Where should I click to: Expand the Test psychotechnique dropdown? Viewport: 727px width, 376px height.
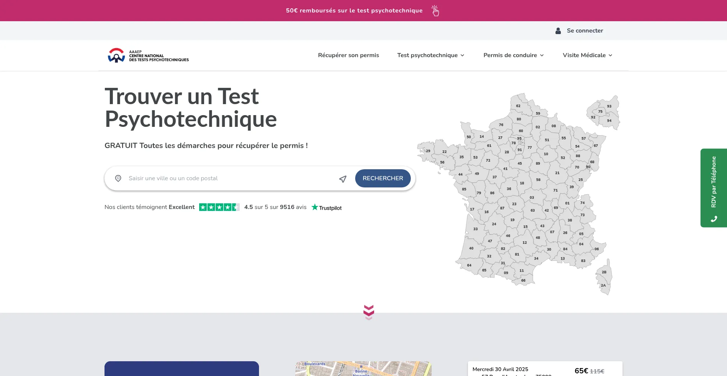tap(431, 55)
